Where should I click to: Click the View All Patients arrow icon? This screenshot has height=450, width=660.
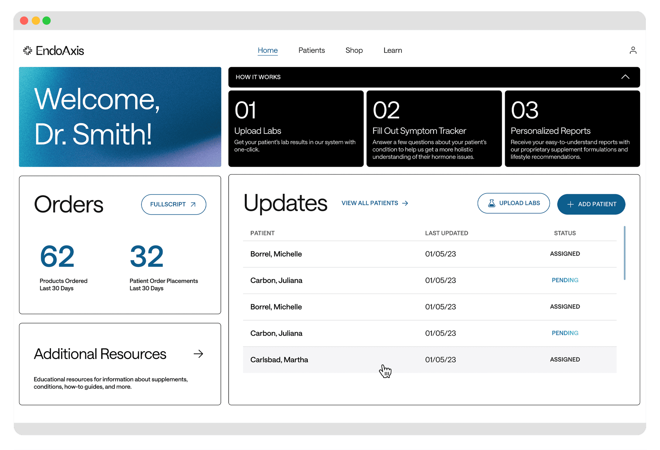pyautogui.click(x=406, y=203)
